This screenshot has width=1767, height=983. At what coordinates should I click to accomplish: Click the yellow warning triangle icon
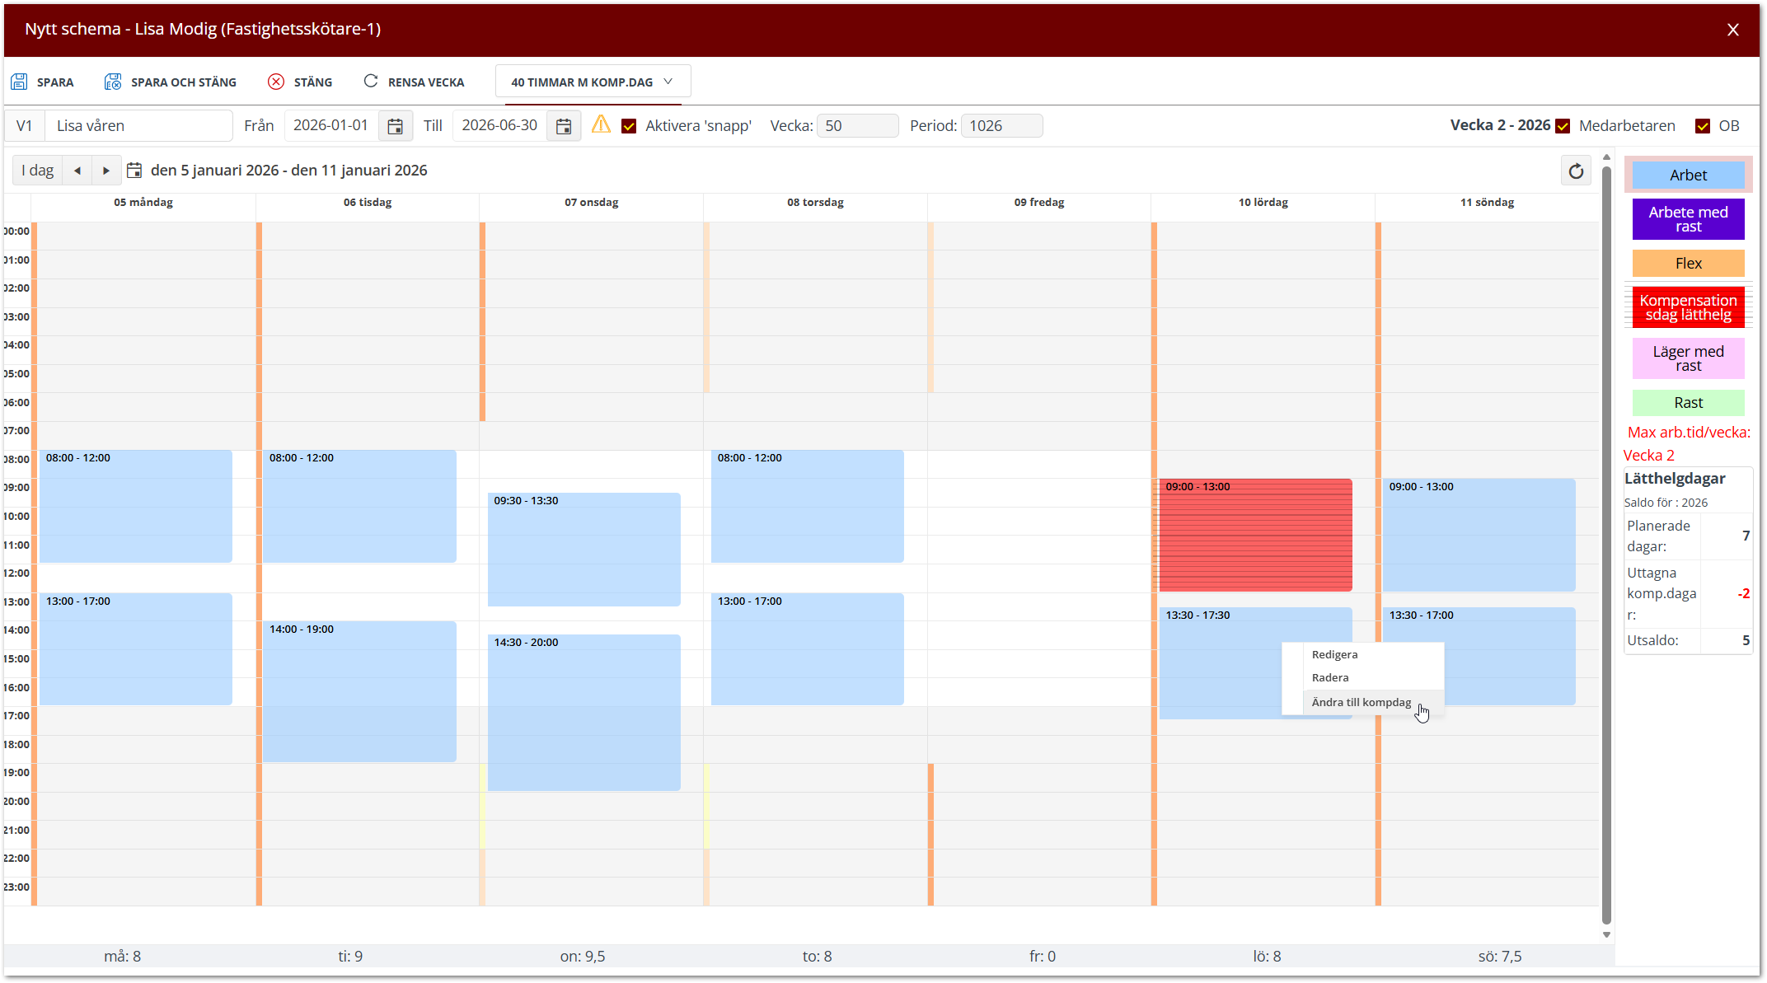point(601,124)
